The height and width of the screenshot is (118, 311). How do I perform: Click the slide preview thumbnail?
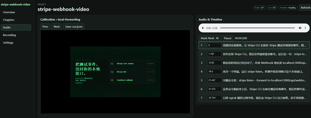115,72
